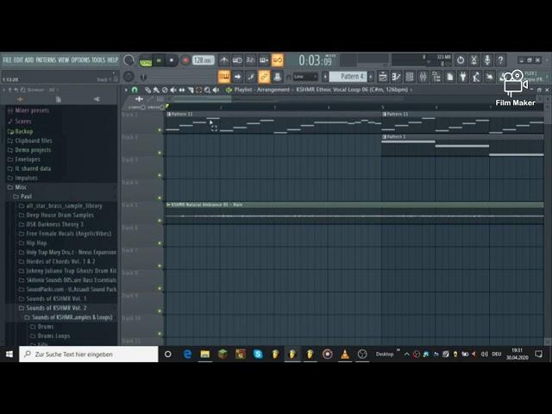
Task: Toggle the playlist snap magnet icon
Action: point(135,90)
